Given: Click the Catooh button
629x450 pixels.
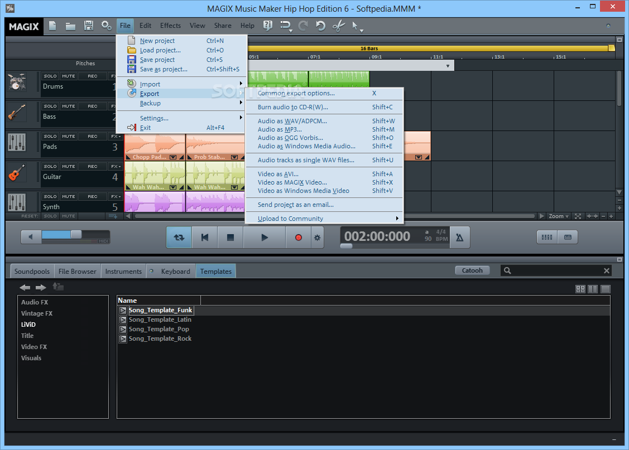Looking at the screenshot, I should (x=472, y=270).
